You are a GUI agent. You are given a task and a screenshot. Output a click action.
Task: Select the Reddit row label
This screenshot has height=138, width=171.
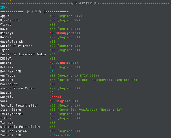(x=6, y=93)
